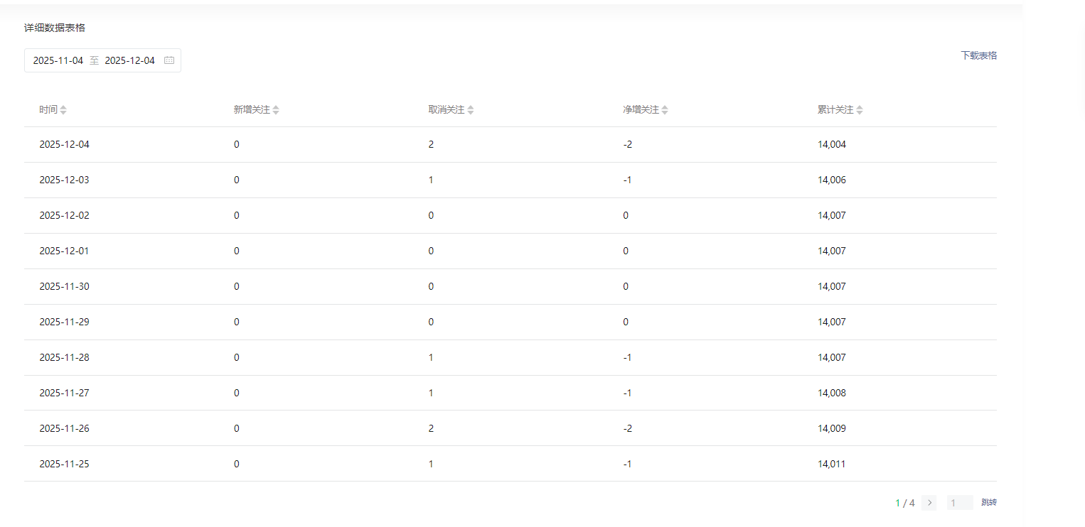1085x527 pixels.
Task: Click sort arrows beside 取消关注 header
Action: (x=471, y=110)
